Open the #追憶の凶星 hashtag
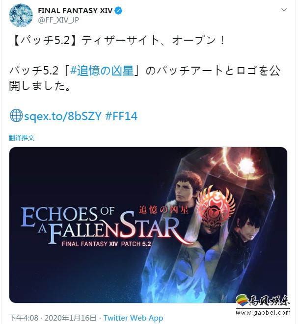298x324 pixels. (x=102, y=71)
